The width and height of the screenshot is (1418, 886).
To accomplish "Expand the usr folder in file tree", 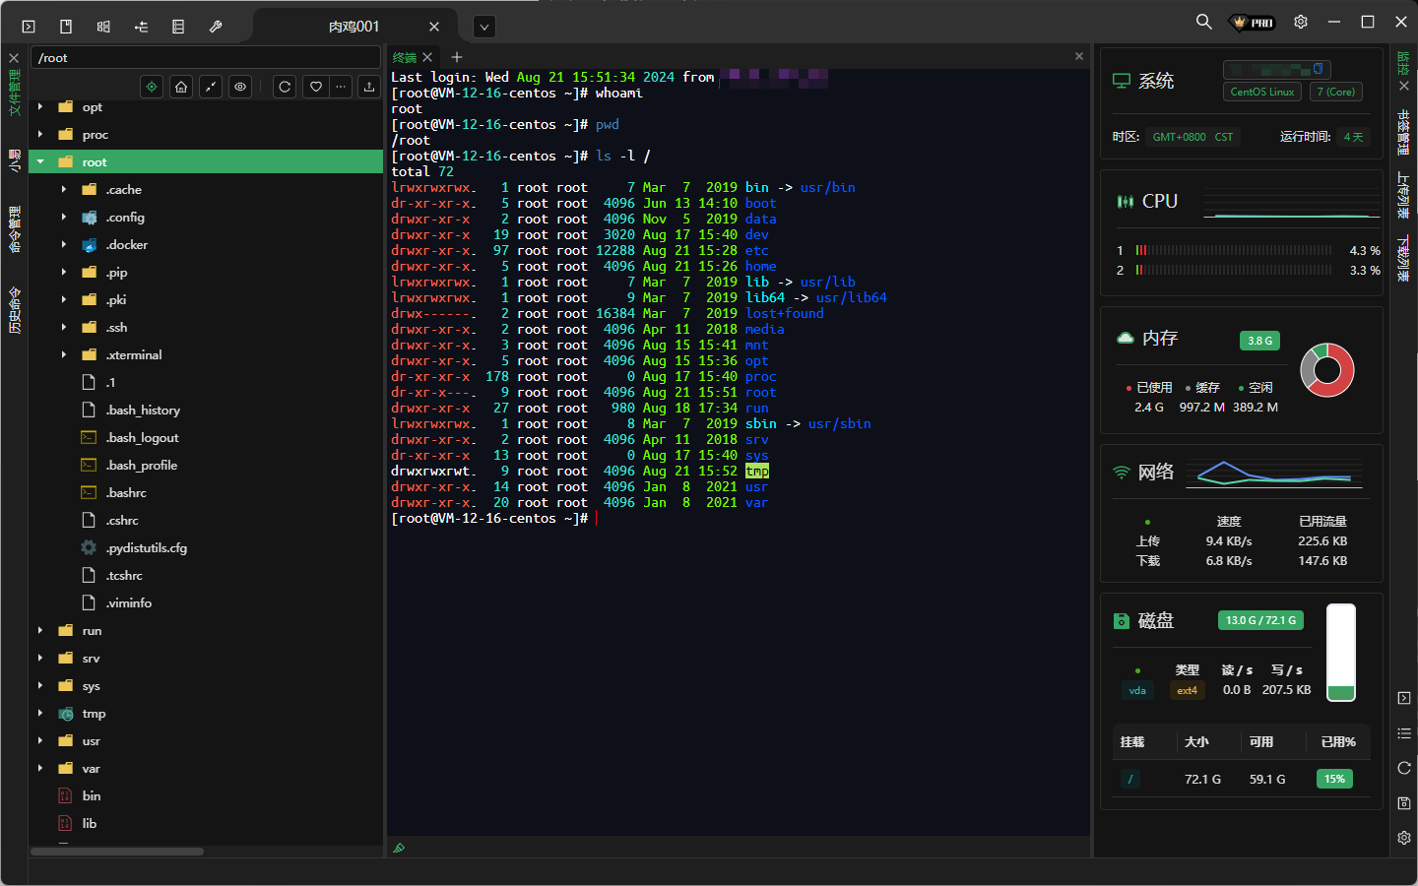I will [x=40, y=740].
